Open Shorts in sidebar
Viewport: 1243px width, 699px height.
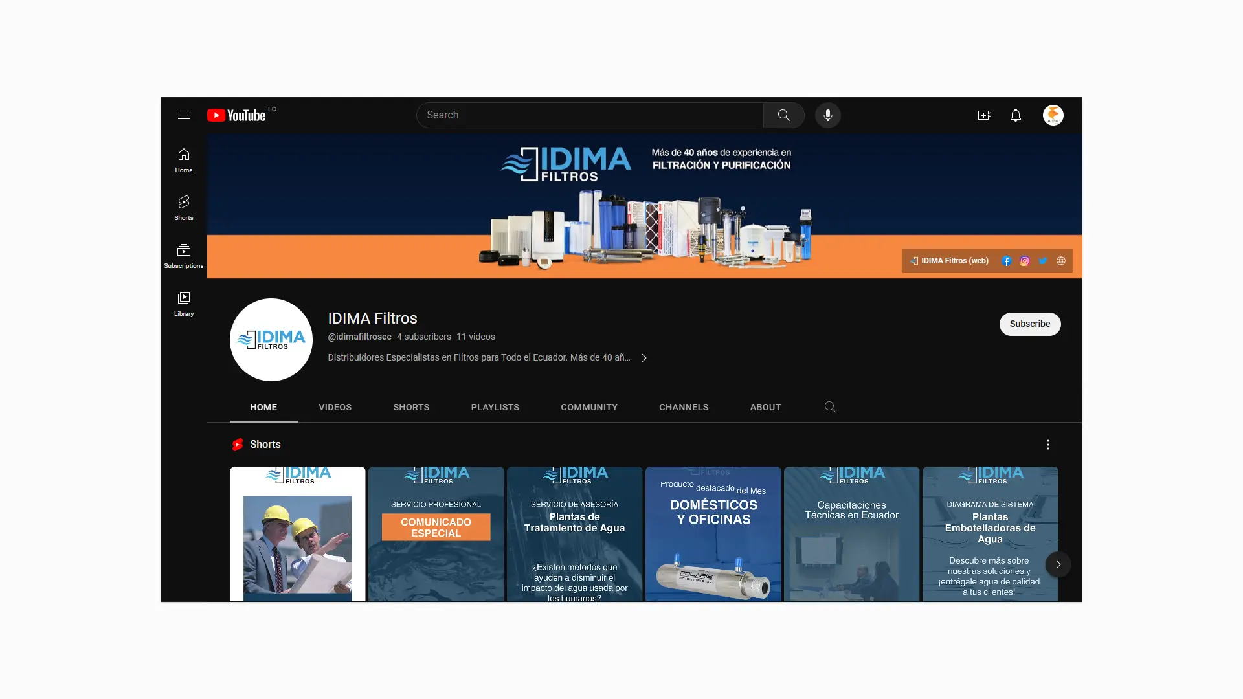(x=184, y=208)
